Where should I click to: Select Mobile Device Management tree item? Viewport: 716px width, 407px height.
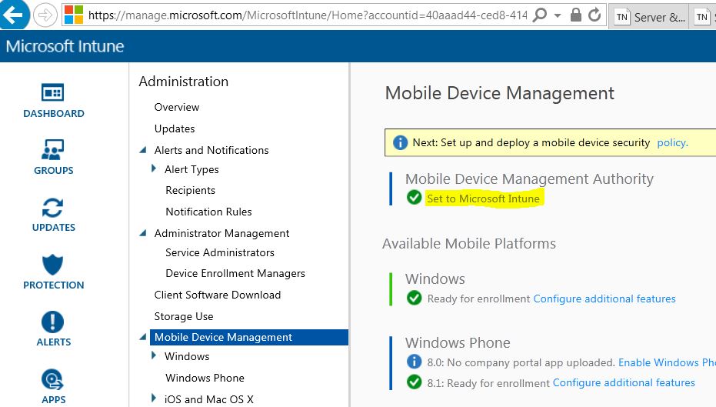click(249, 337)
